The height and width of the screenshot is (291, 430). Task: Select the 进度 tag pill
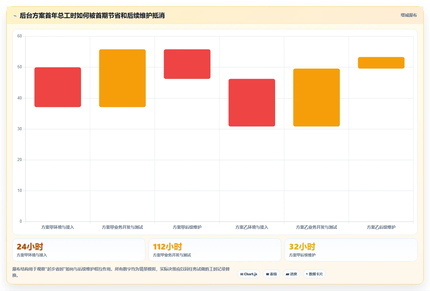tap(292, 274)
